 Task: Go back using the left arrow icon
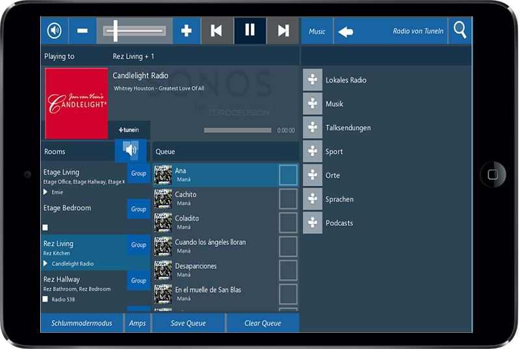(346, 31)
